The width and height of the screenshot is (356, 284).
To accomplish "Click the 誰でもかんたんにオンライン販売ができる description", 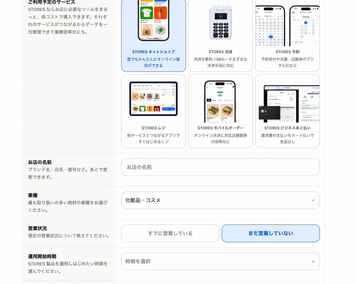I will click(x=154, y=62).
